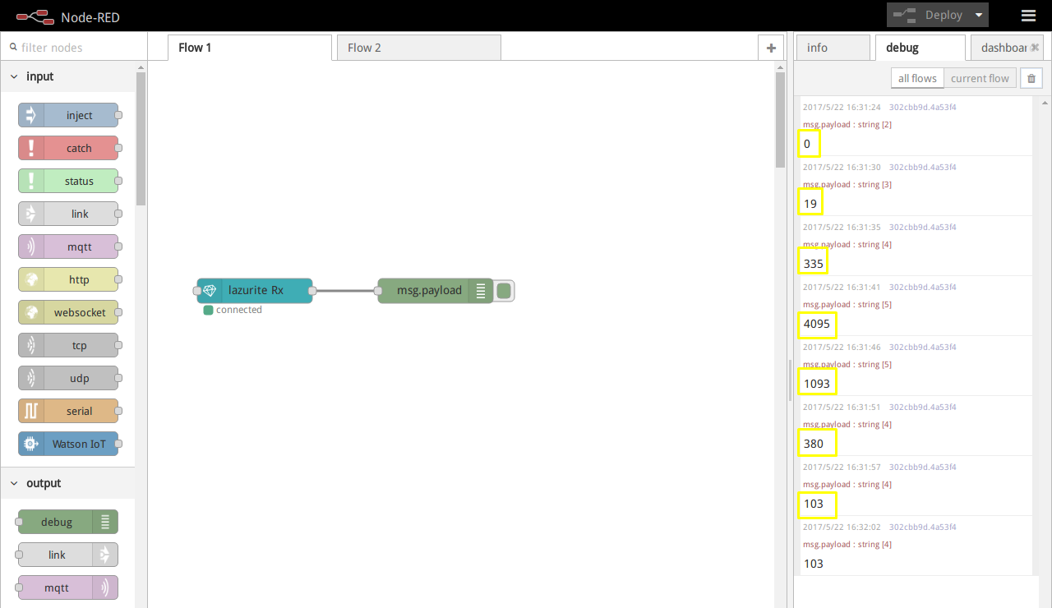Show debug messages from current flow only
Image resolution: width=1052 pixels, height=608 pixels.
[980, 78]
